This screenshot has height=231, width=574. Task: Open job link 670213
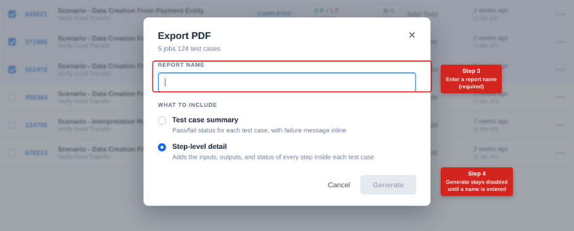point(36,153)
